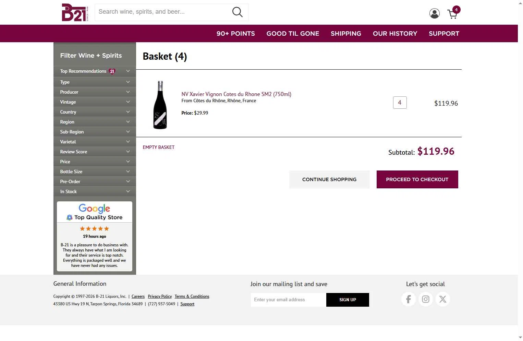This screenshot has height=341, width=523.
Task: Open the Shipping menu item
Action: pos(346,34)
